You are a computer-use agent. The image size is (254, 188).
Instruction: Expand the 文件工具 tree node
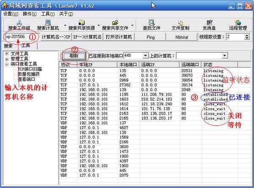[x=7, y=53]
